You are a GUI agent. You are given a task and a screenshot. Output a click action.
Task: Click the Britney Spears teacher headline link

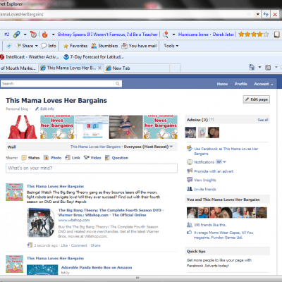point(108,35)
